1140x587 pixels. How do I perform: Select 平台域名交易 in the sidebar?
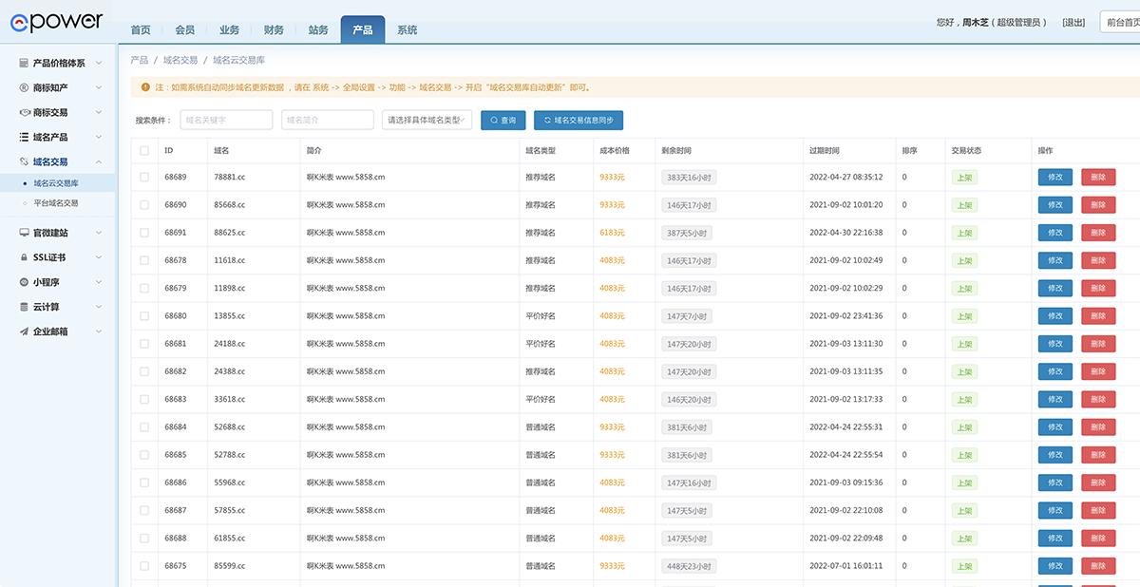(x=56, y=203)
